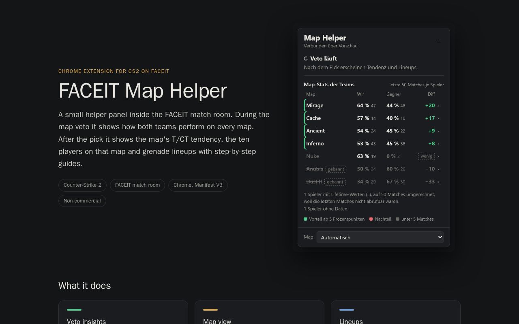519x324 pixels.
Task: Expand the Inferno row chevron
Action: tap(438, 144)
